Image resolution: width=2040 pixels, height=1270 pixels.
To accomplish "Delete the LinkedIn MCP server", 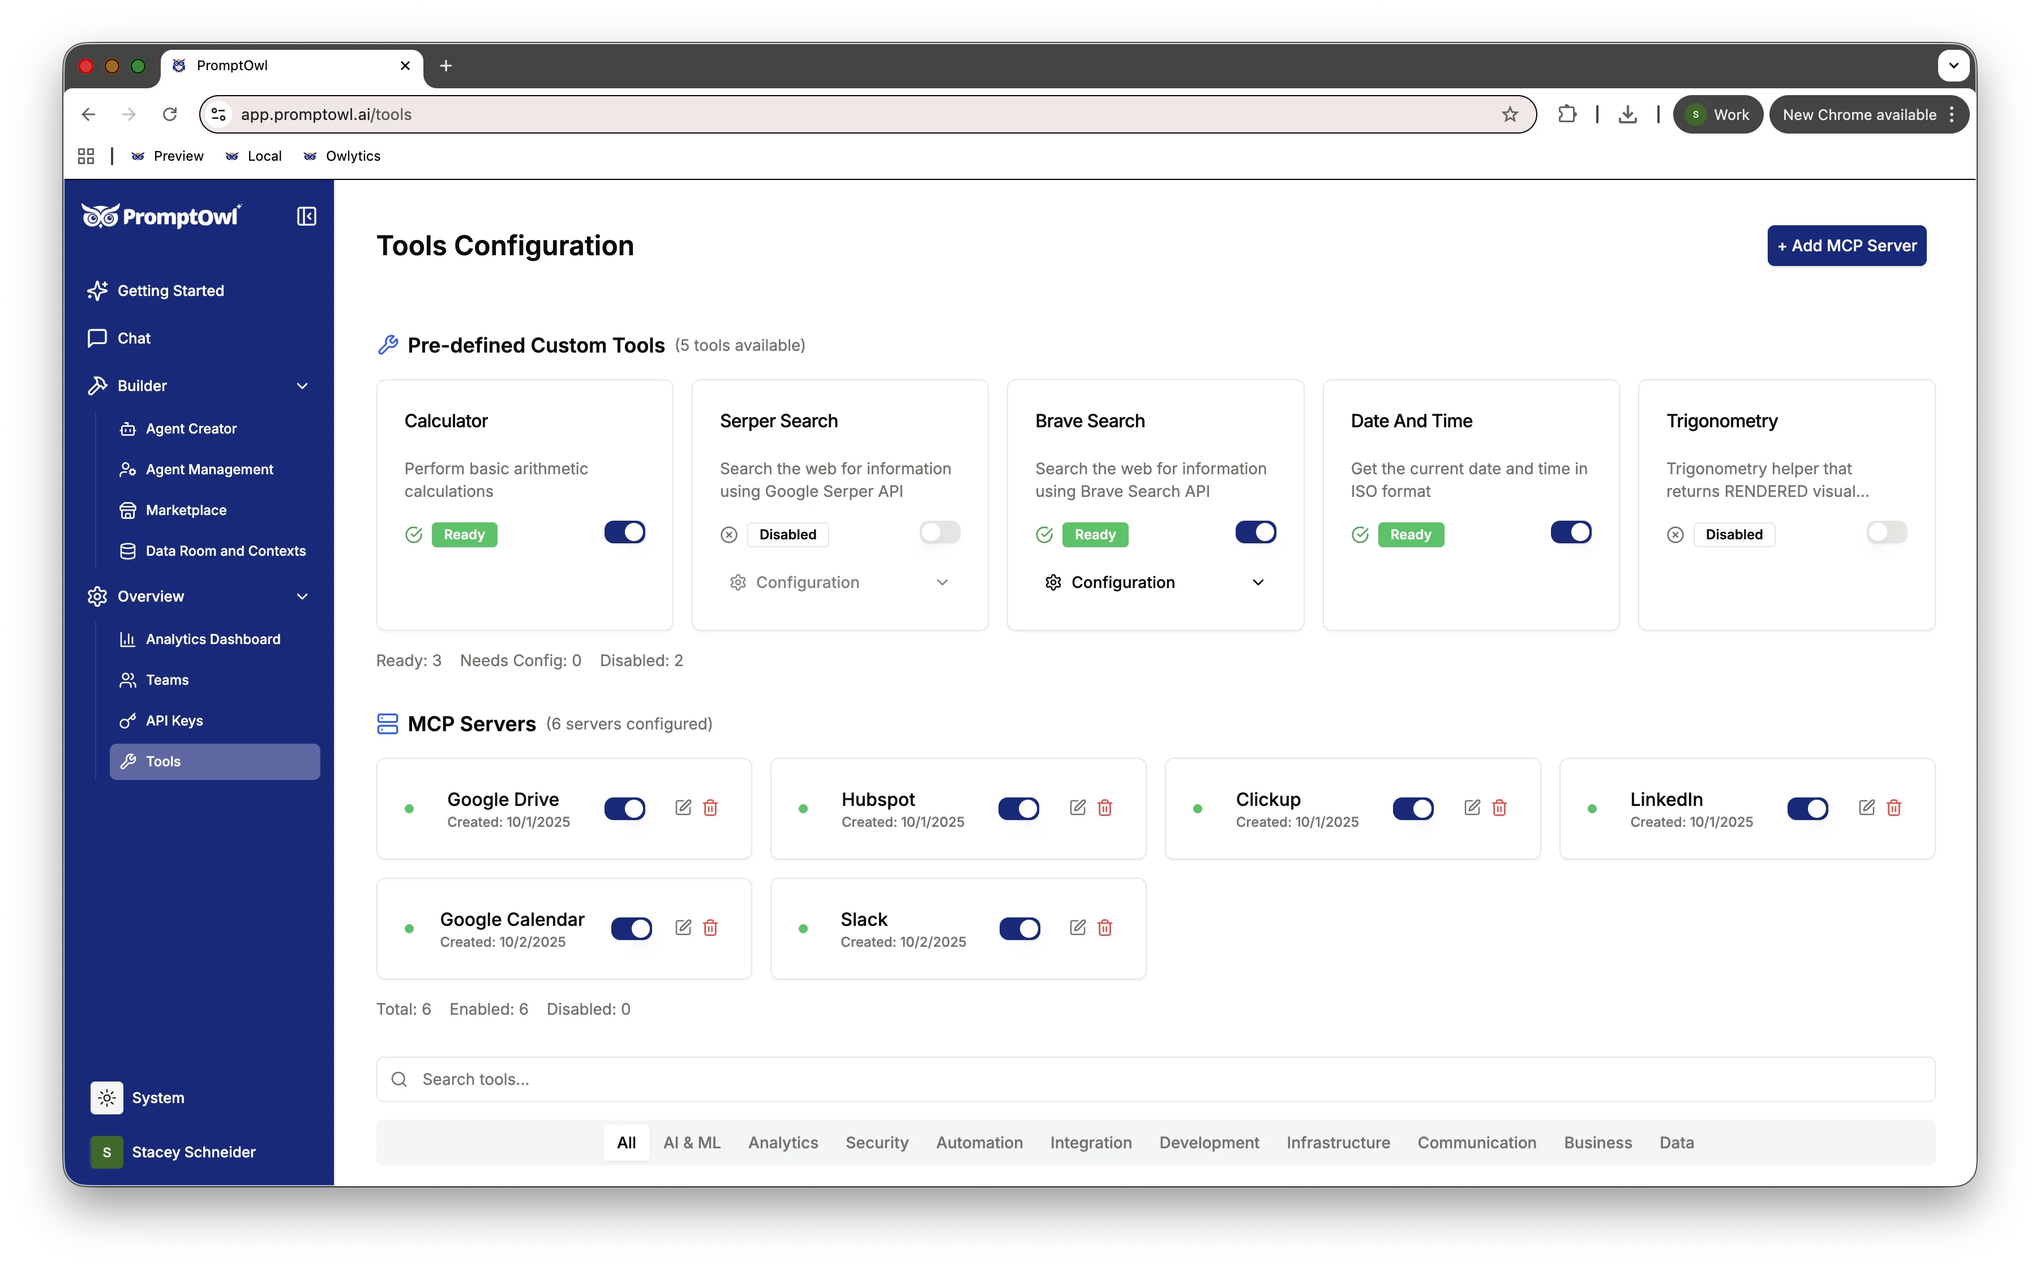I will tap(1895, 807).
